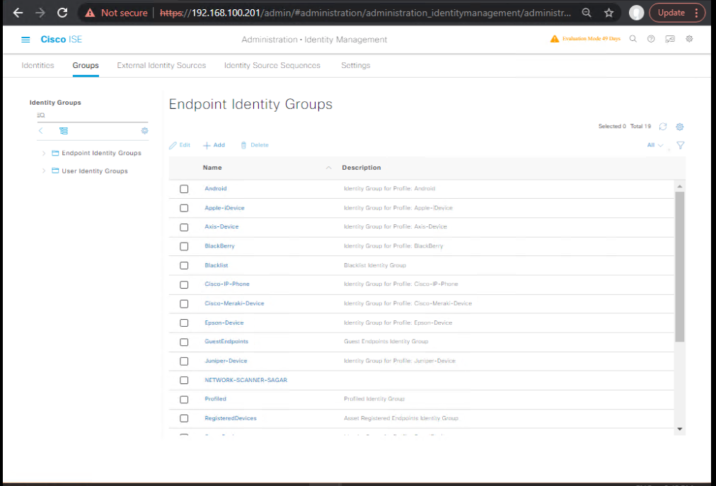Click the scrollbar up arrow
Screen dimensions: 716x486
[x=679, y=186]
